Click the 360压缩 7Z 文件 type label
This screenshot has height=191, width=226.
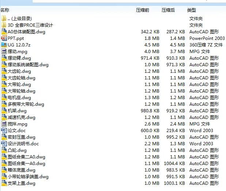(x=206, y=45)
